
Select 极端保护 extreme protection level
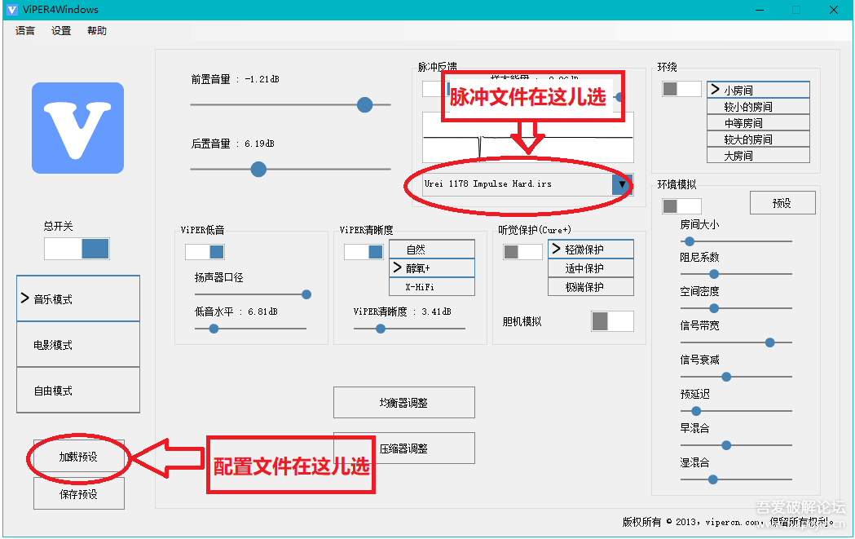pos(591,286)
